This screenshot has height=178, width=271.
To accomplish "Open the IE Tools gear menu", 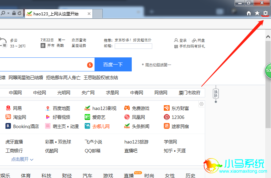I will tap(265, 13).
